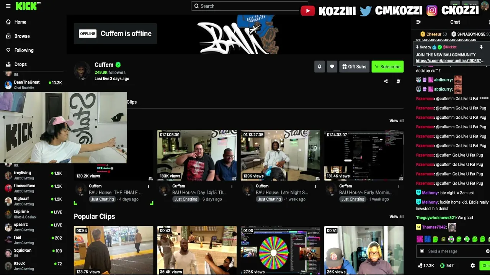The width and height of the screenshot is (490, 275).
Task: Collapse the chat panel with arrow icon
Action: click(418, 22)
